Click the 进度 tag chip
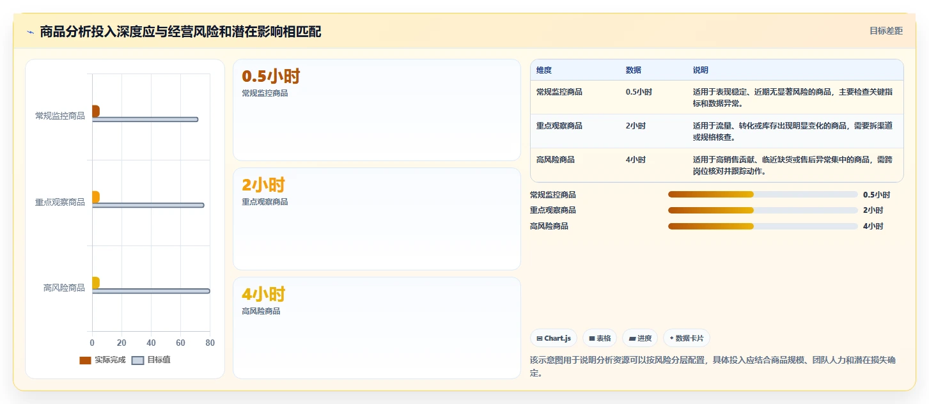The height and width of the screenshot is (404, 929). (x=640, y=338)
